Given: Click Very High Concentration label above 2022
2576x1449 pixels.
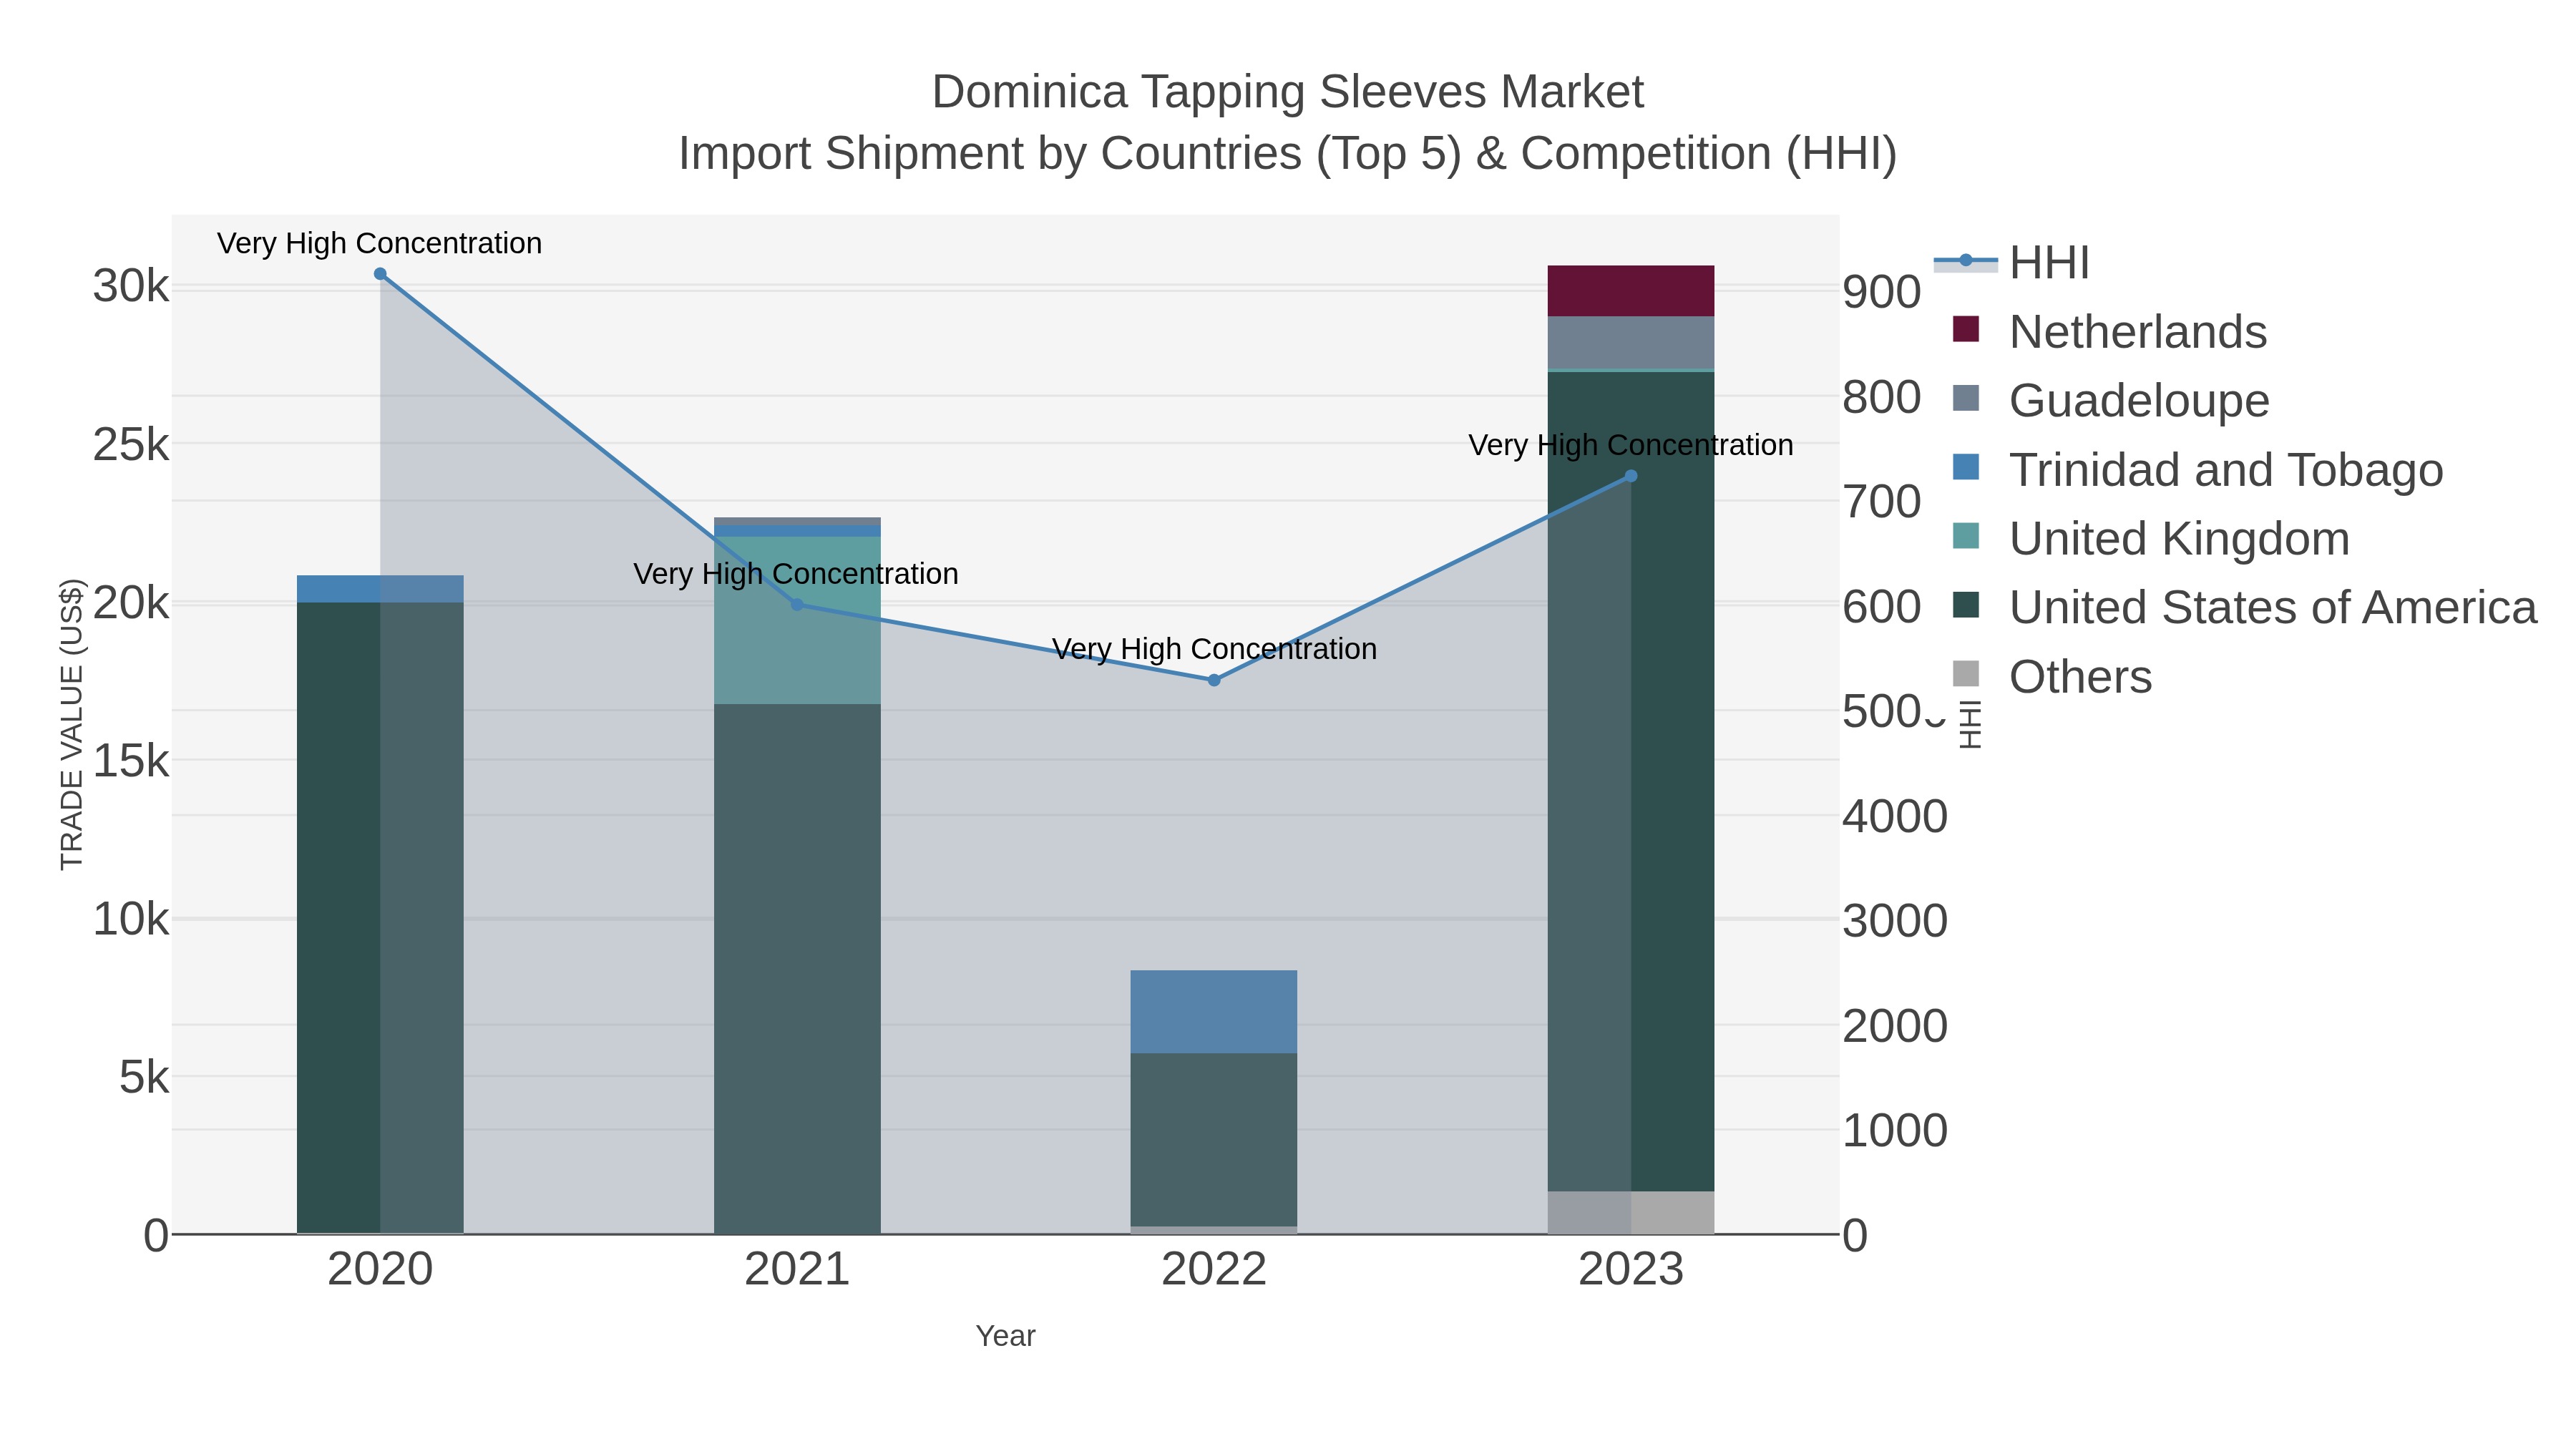Looking at the screenshot, I should [1214, 649].
